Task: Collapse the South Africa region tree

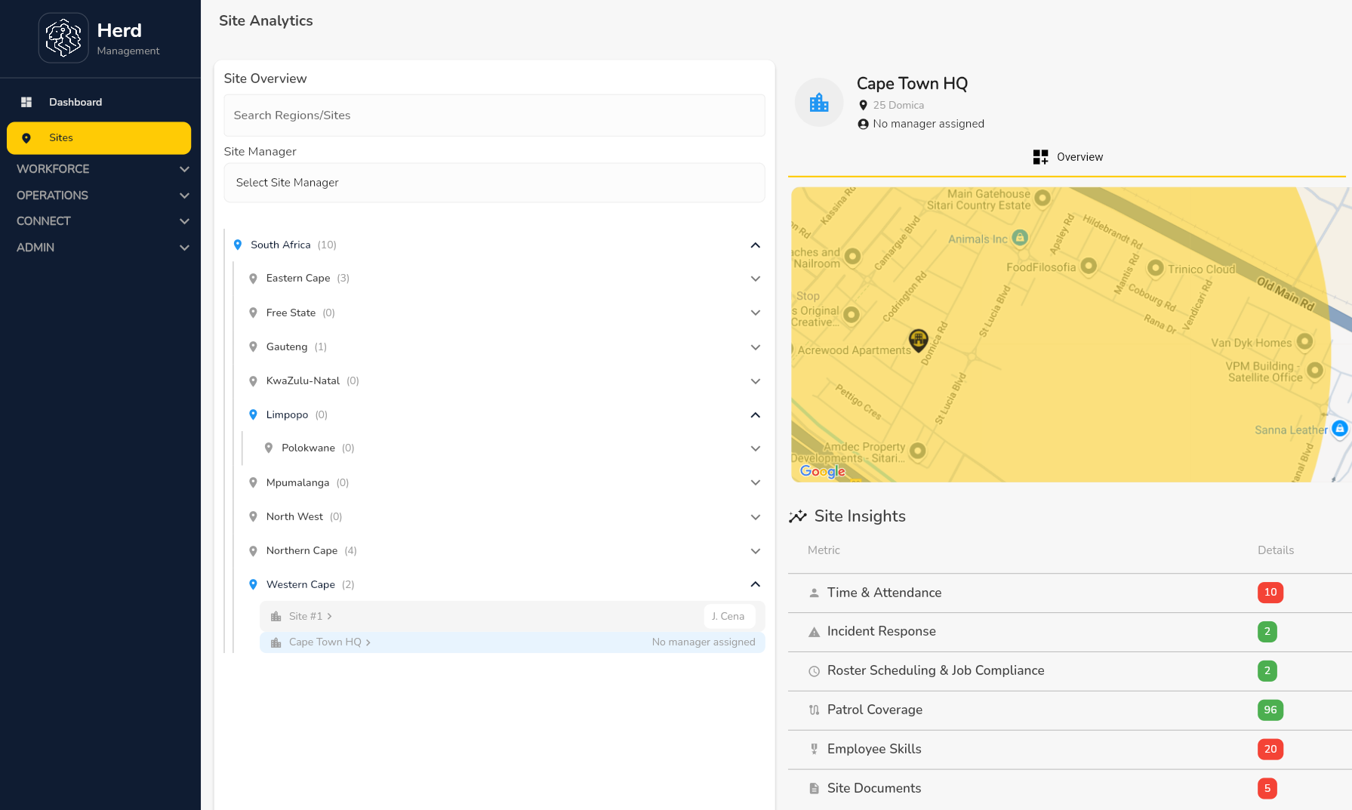Action: click(x=754, y=245)
